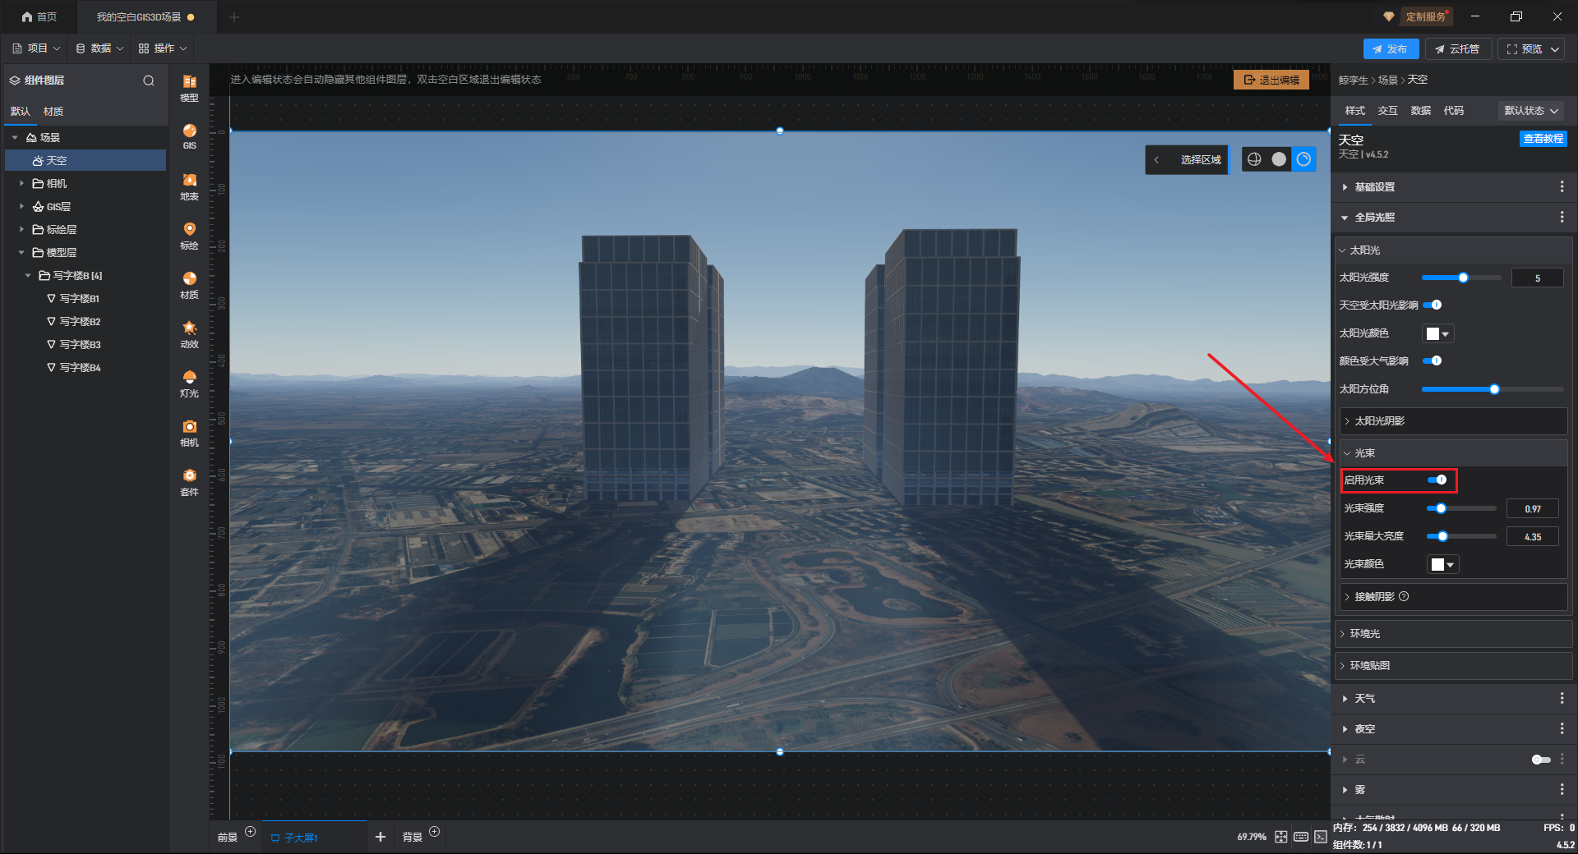Image resolution: width=1578 pixels, height=854 pixels.
Task: Add a new sub-screen with plus
Action: tap(380, 837)
